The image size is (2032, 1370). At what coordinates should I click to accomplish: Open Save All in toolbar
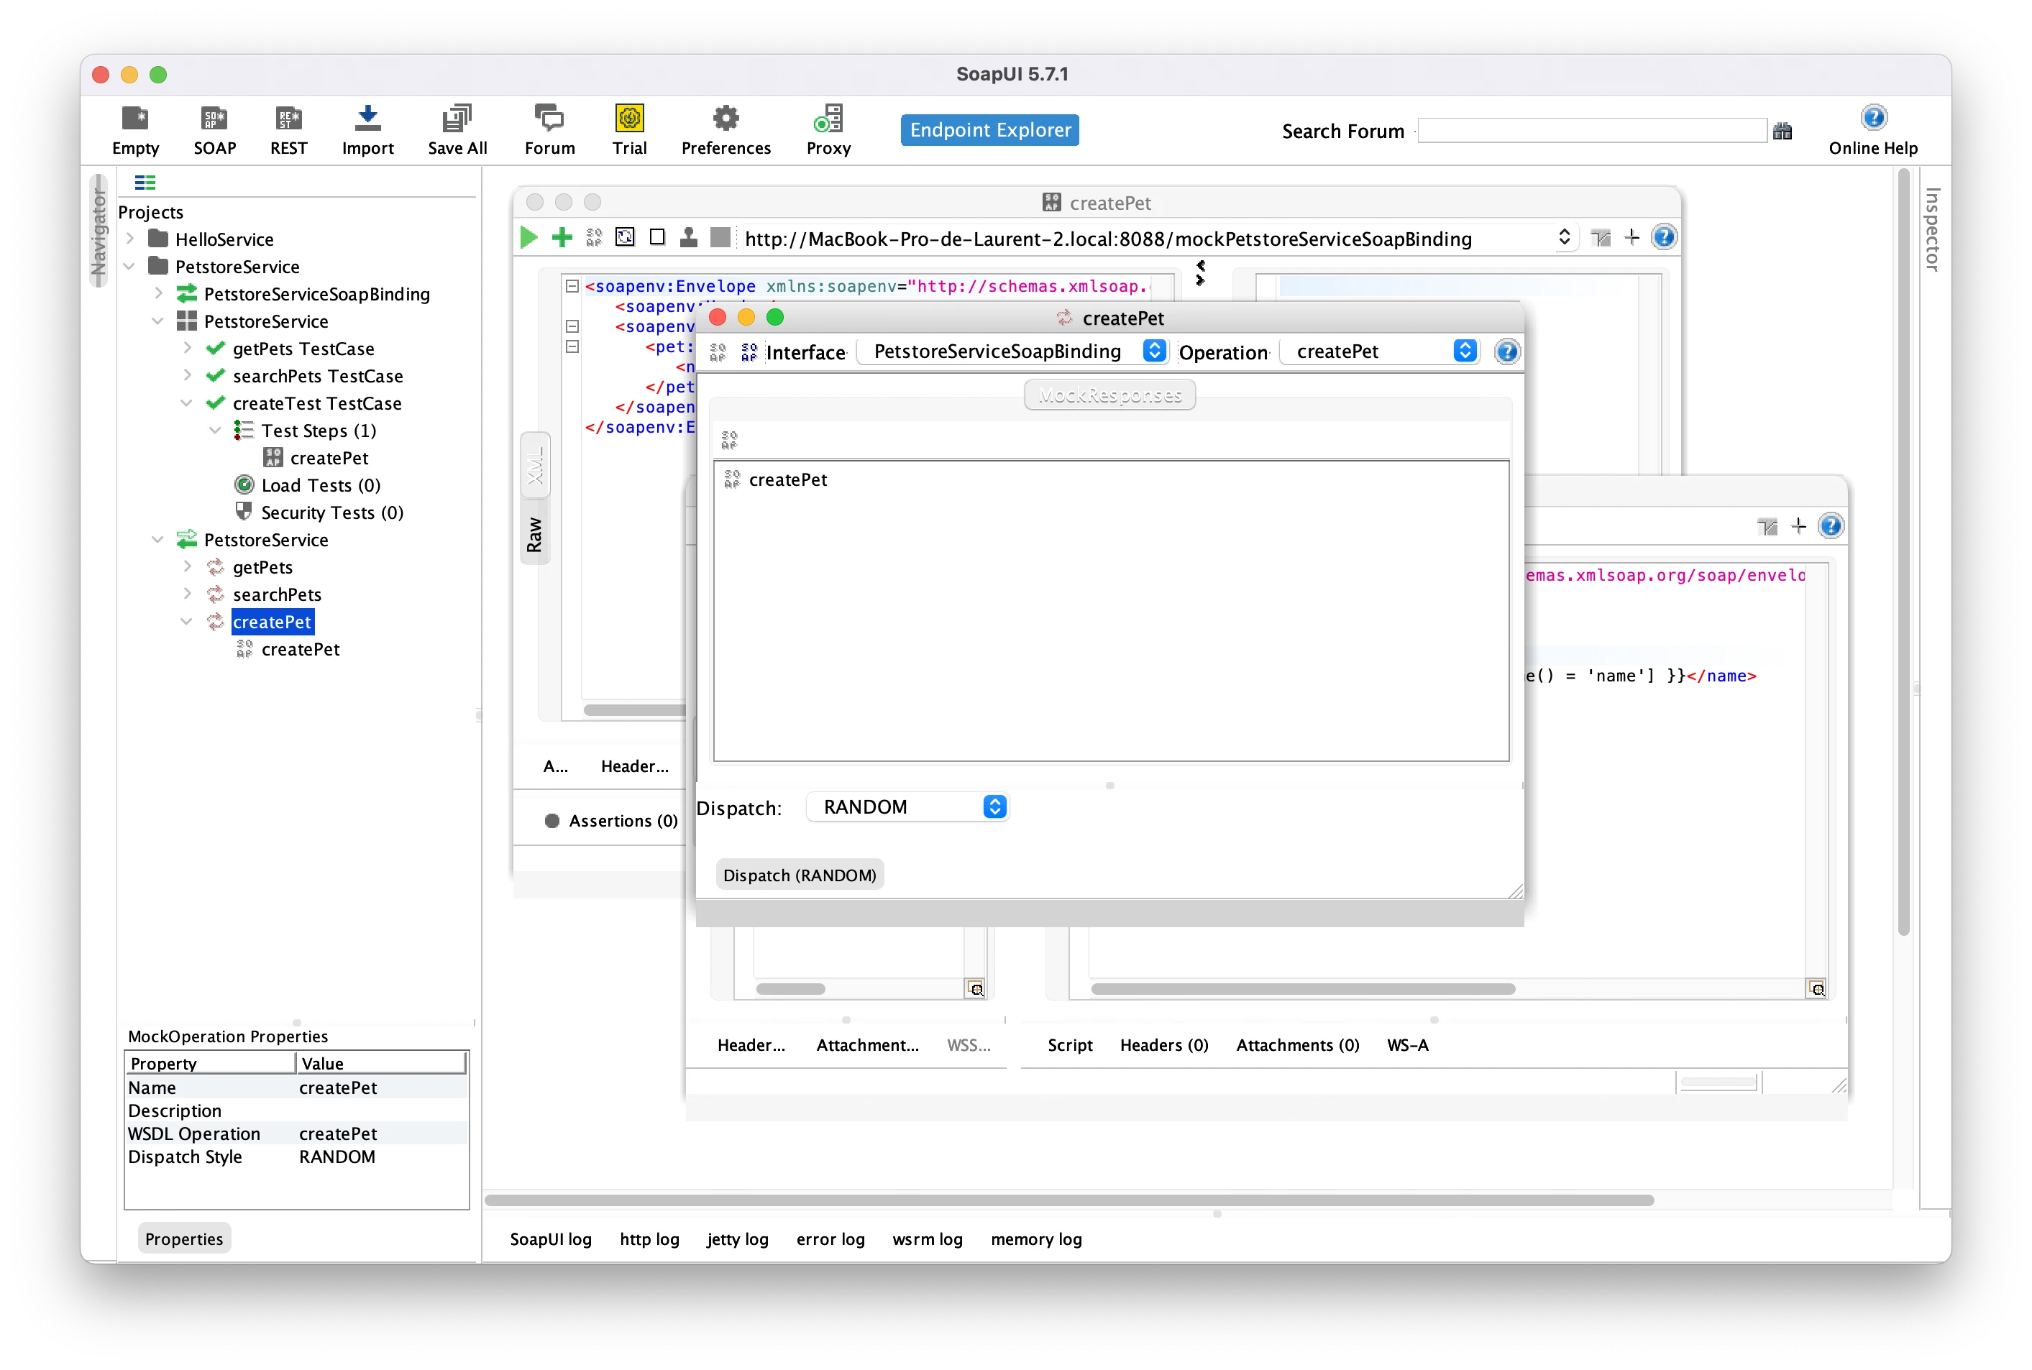pyautogui.click(x=456, y=118)
